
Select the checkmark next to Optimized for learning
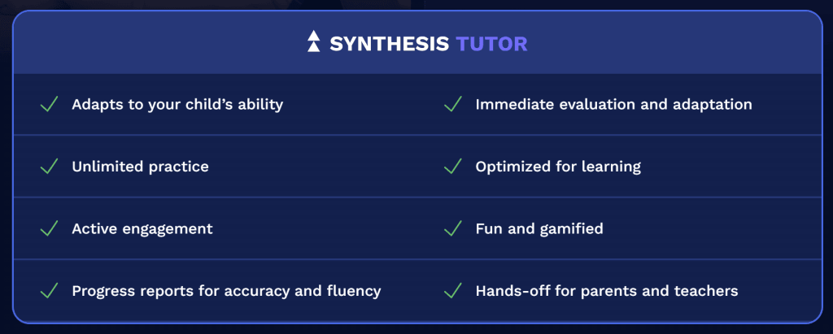pyautogui.click(x=452, y=167)
